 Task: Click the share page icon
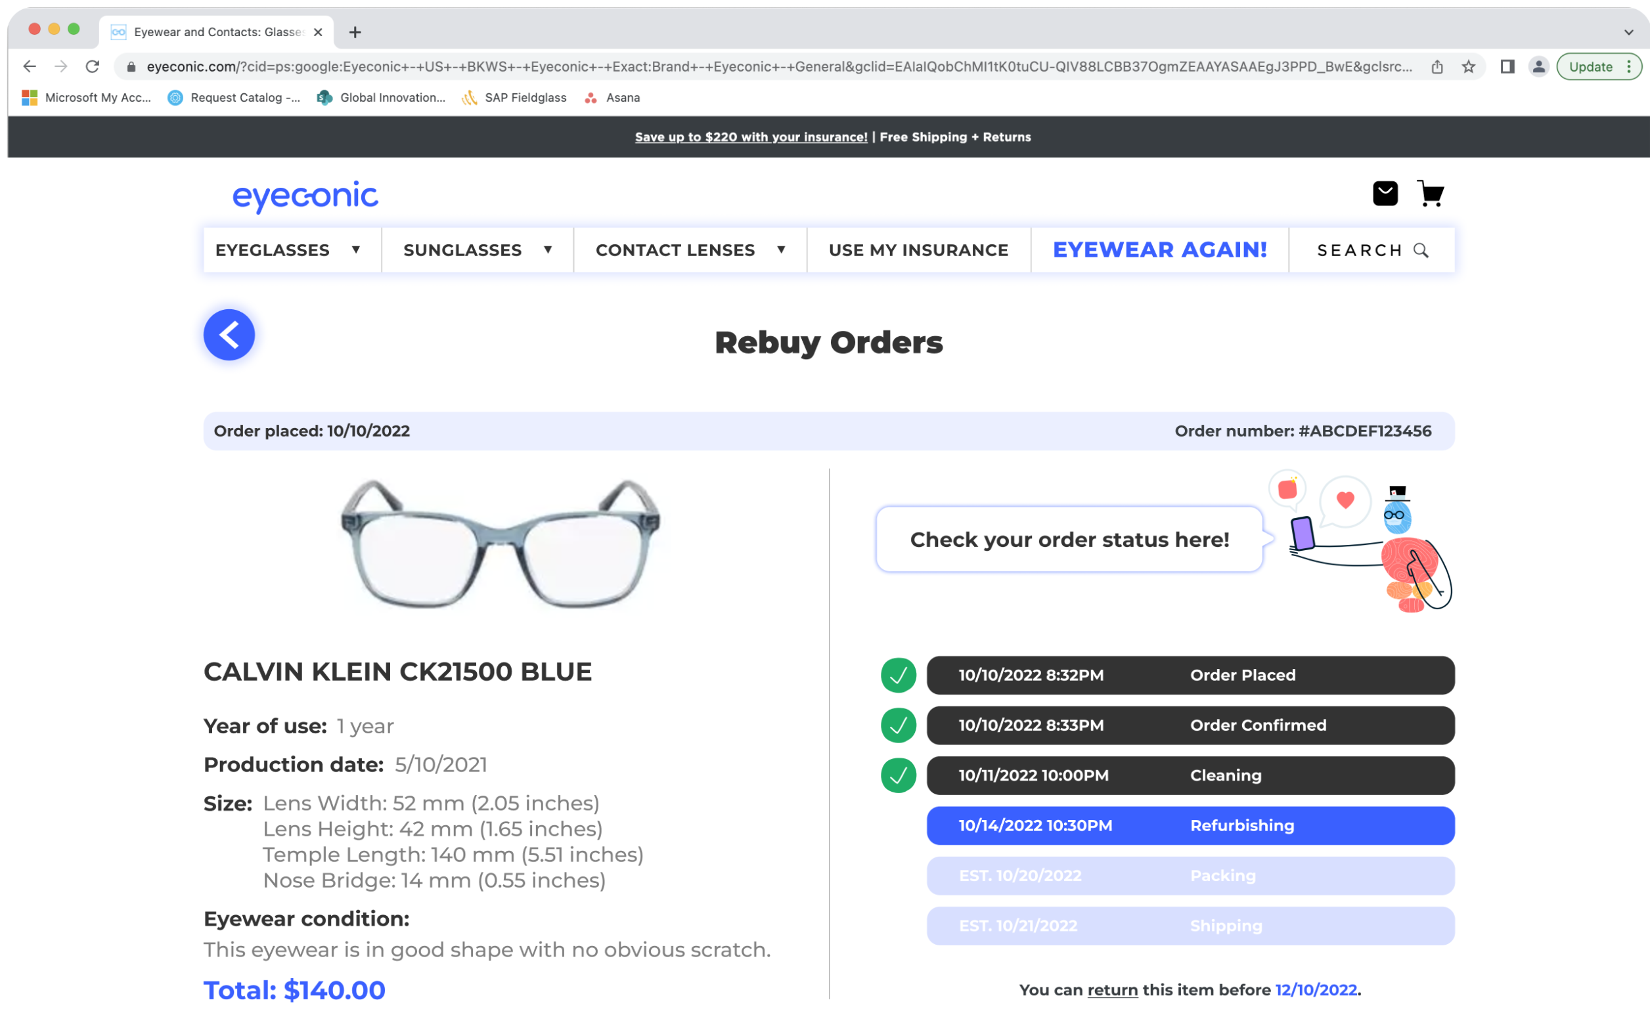[x=1437, y=66]
